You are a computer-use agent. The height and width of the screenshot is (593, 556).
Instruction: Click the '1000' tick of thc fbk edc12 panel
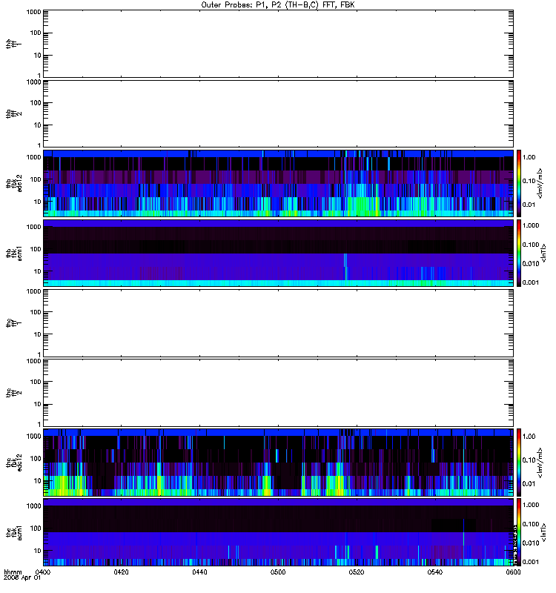pos(33,437)
